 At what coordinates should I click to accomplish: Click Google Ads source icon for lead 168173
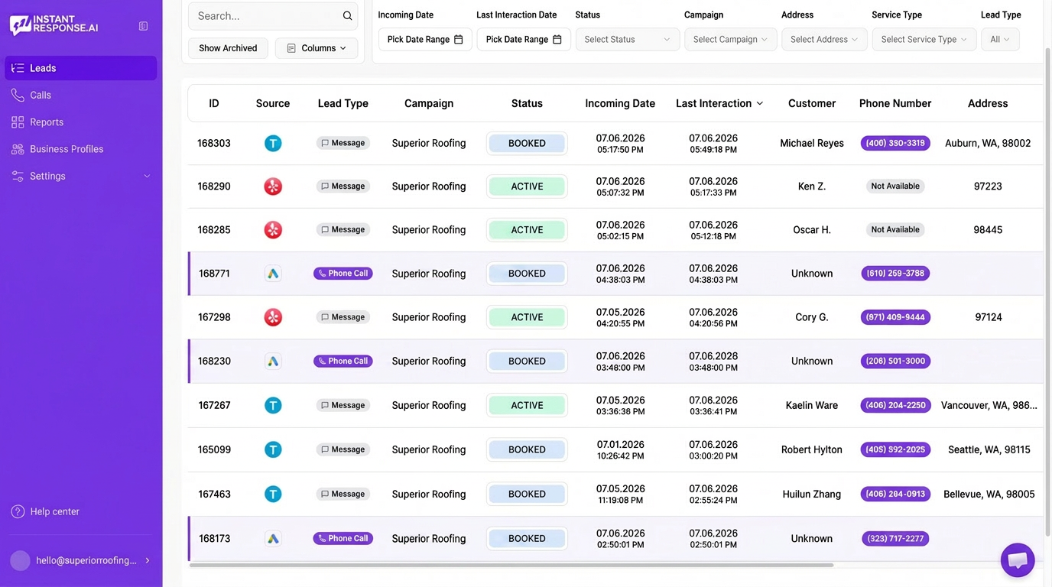point(273,538)
